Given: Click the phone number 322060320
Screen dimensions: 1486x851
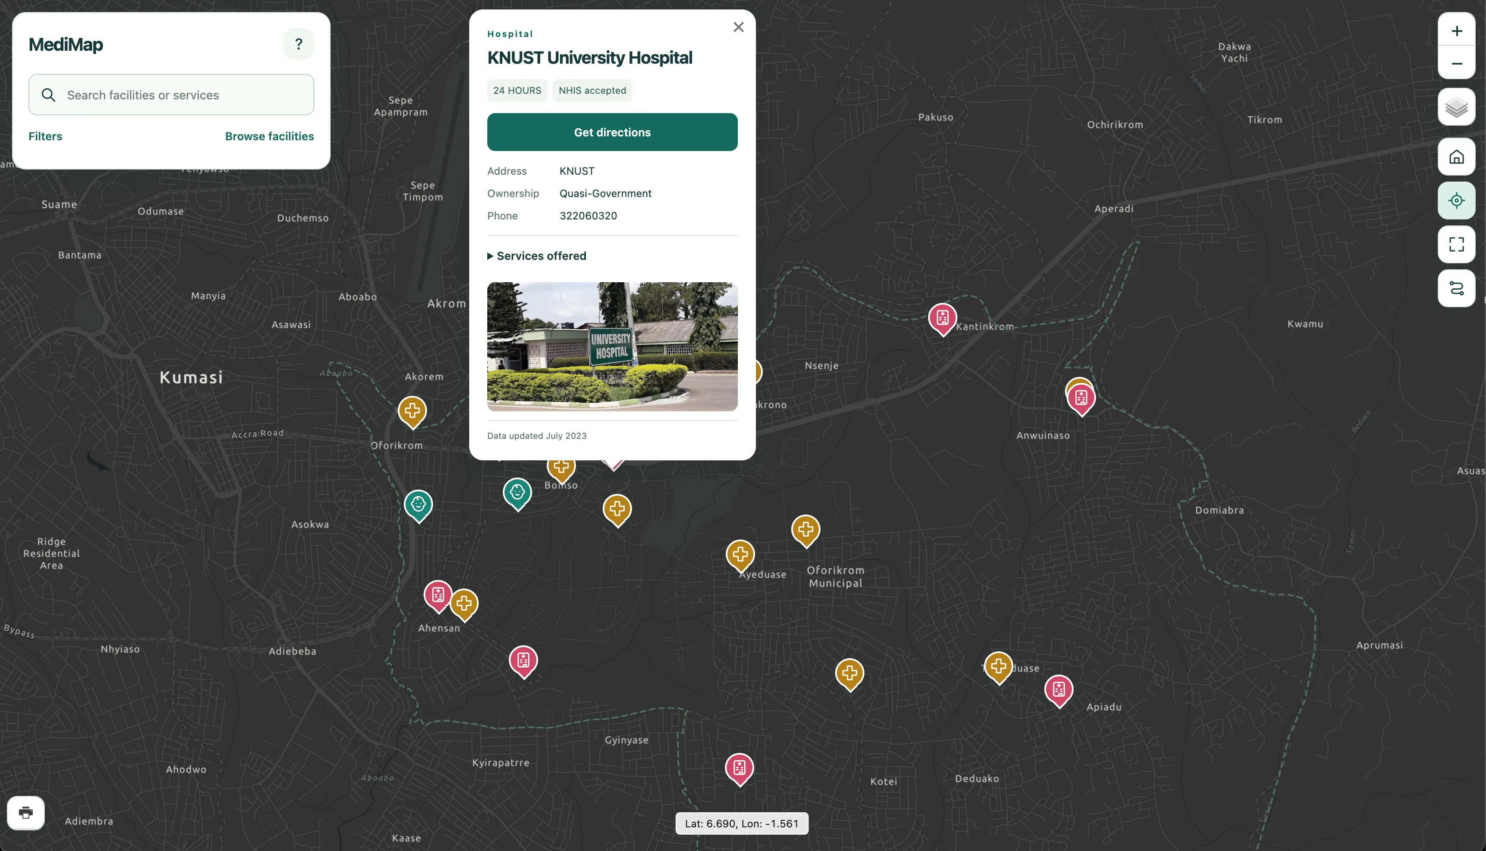Looking at the screenshot, I should (588, 216).
